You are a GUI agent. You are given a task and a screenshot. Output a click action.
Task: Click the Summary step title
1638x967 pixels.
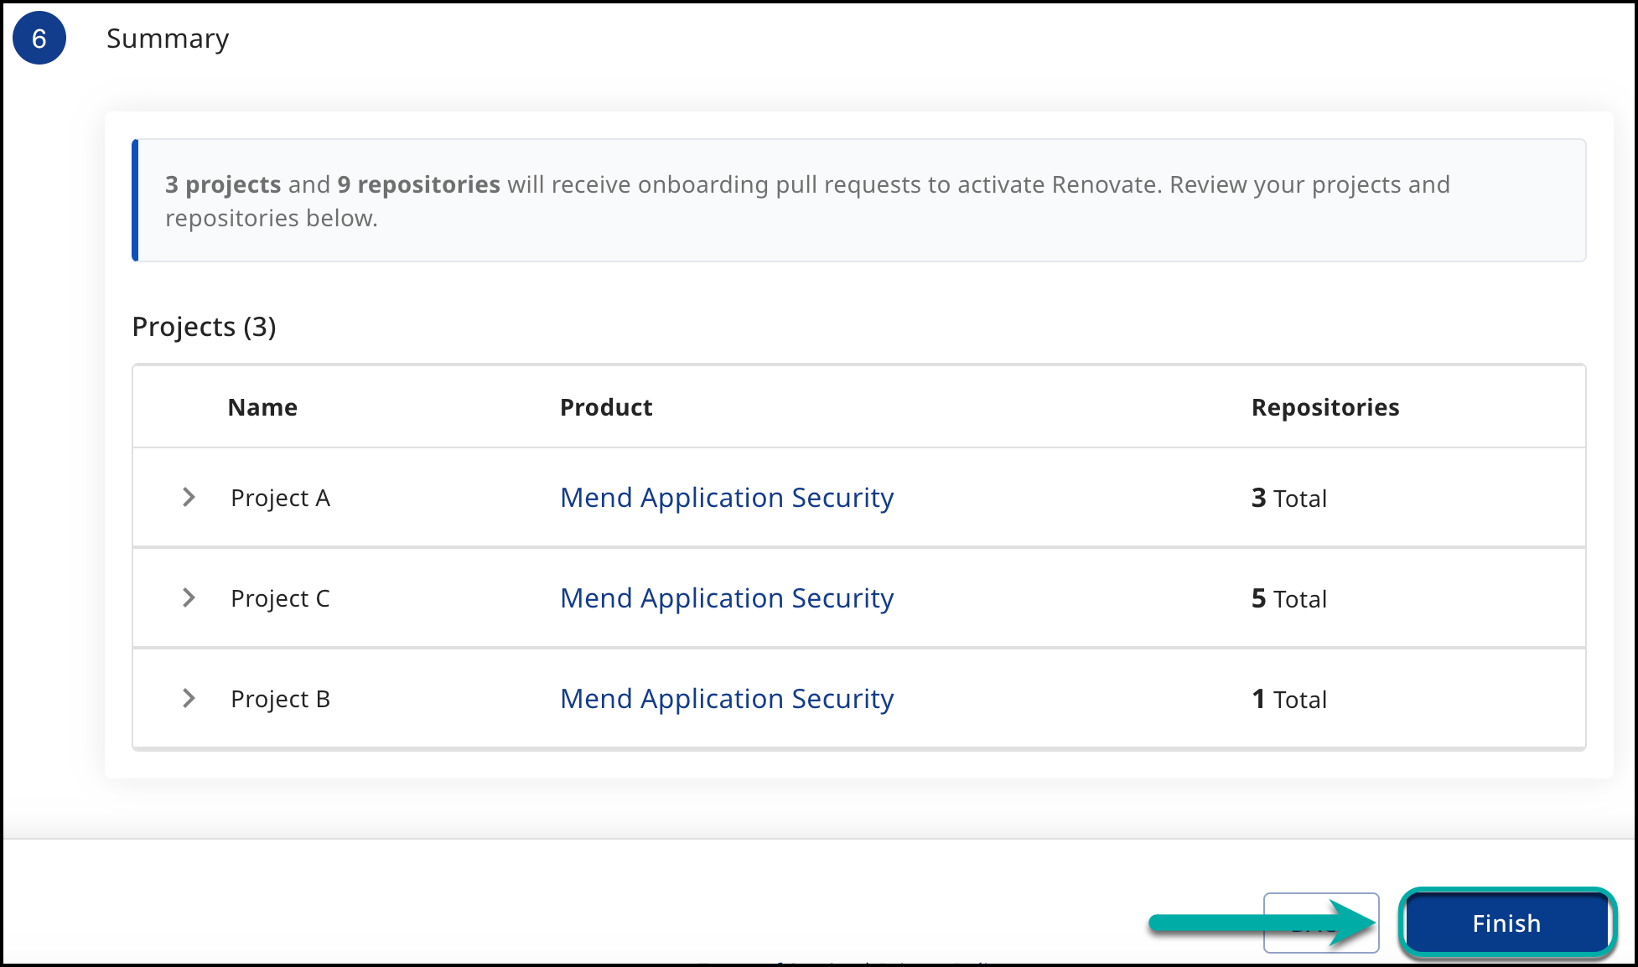pyautogui.click(x=168, y=39)
